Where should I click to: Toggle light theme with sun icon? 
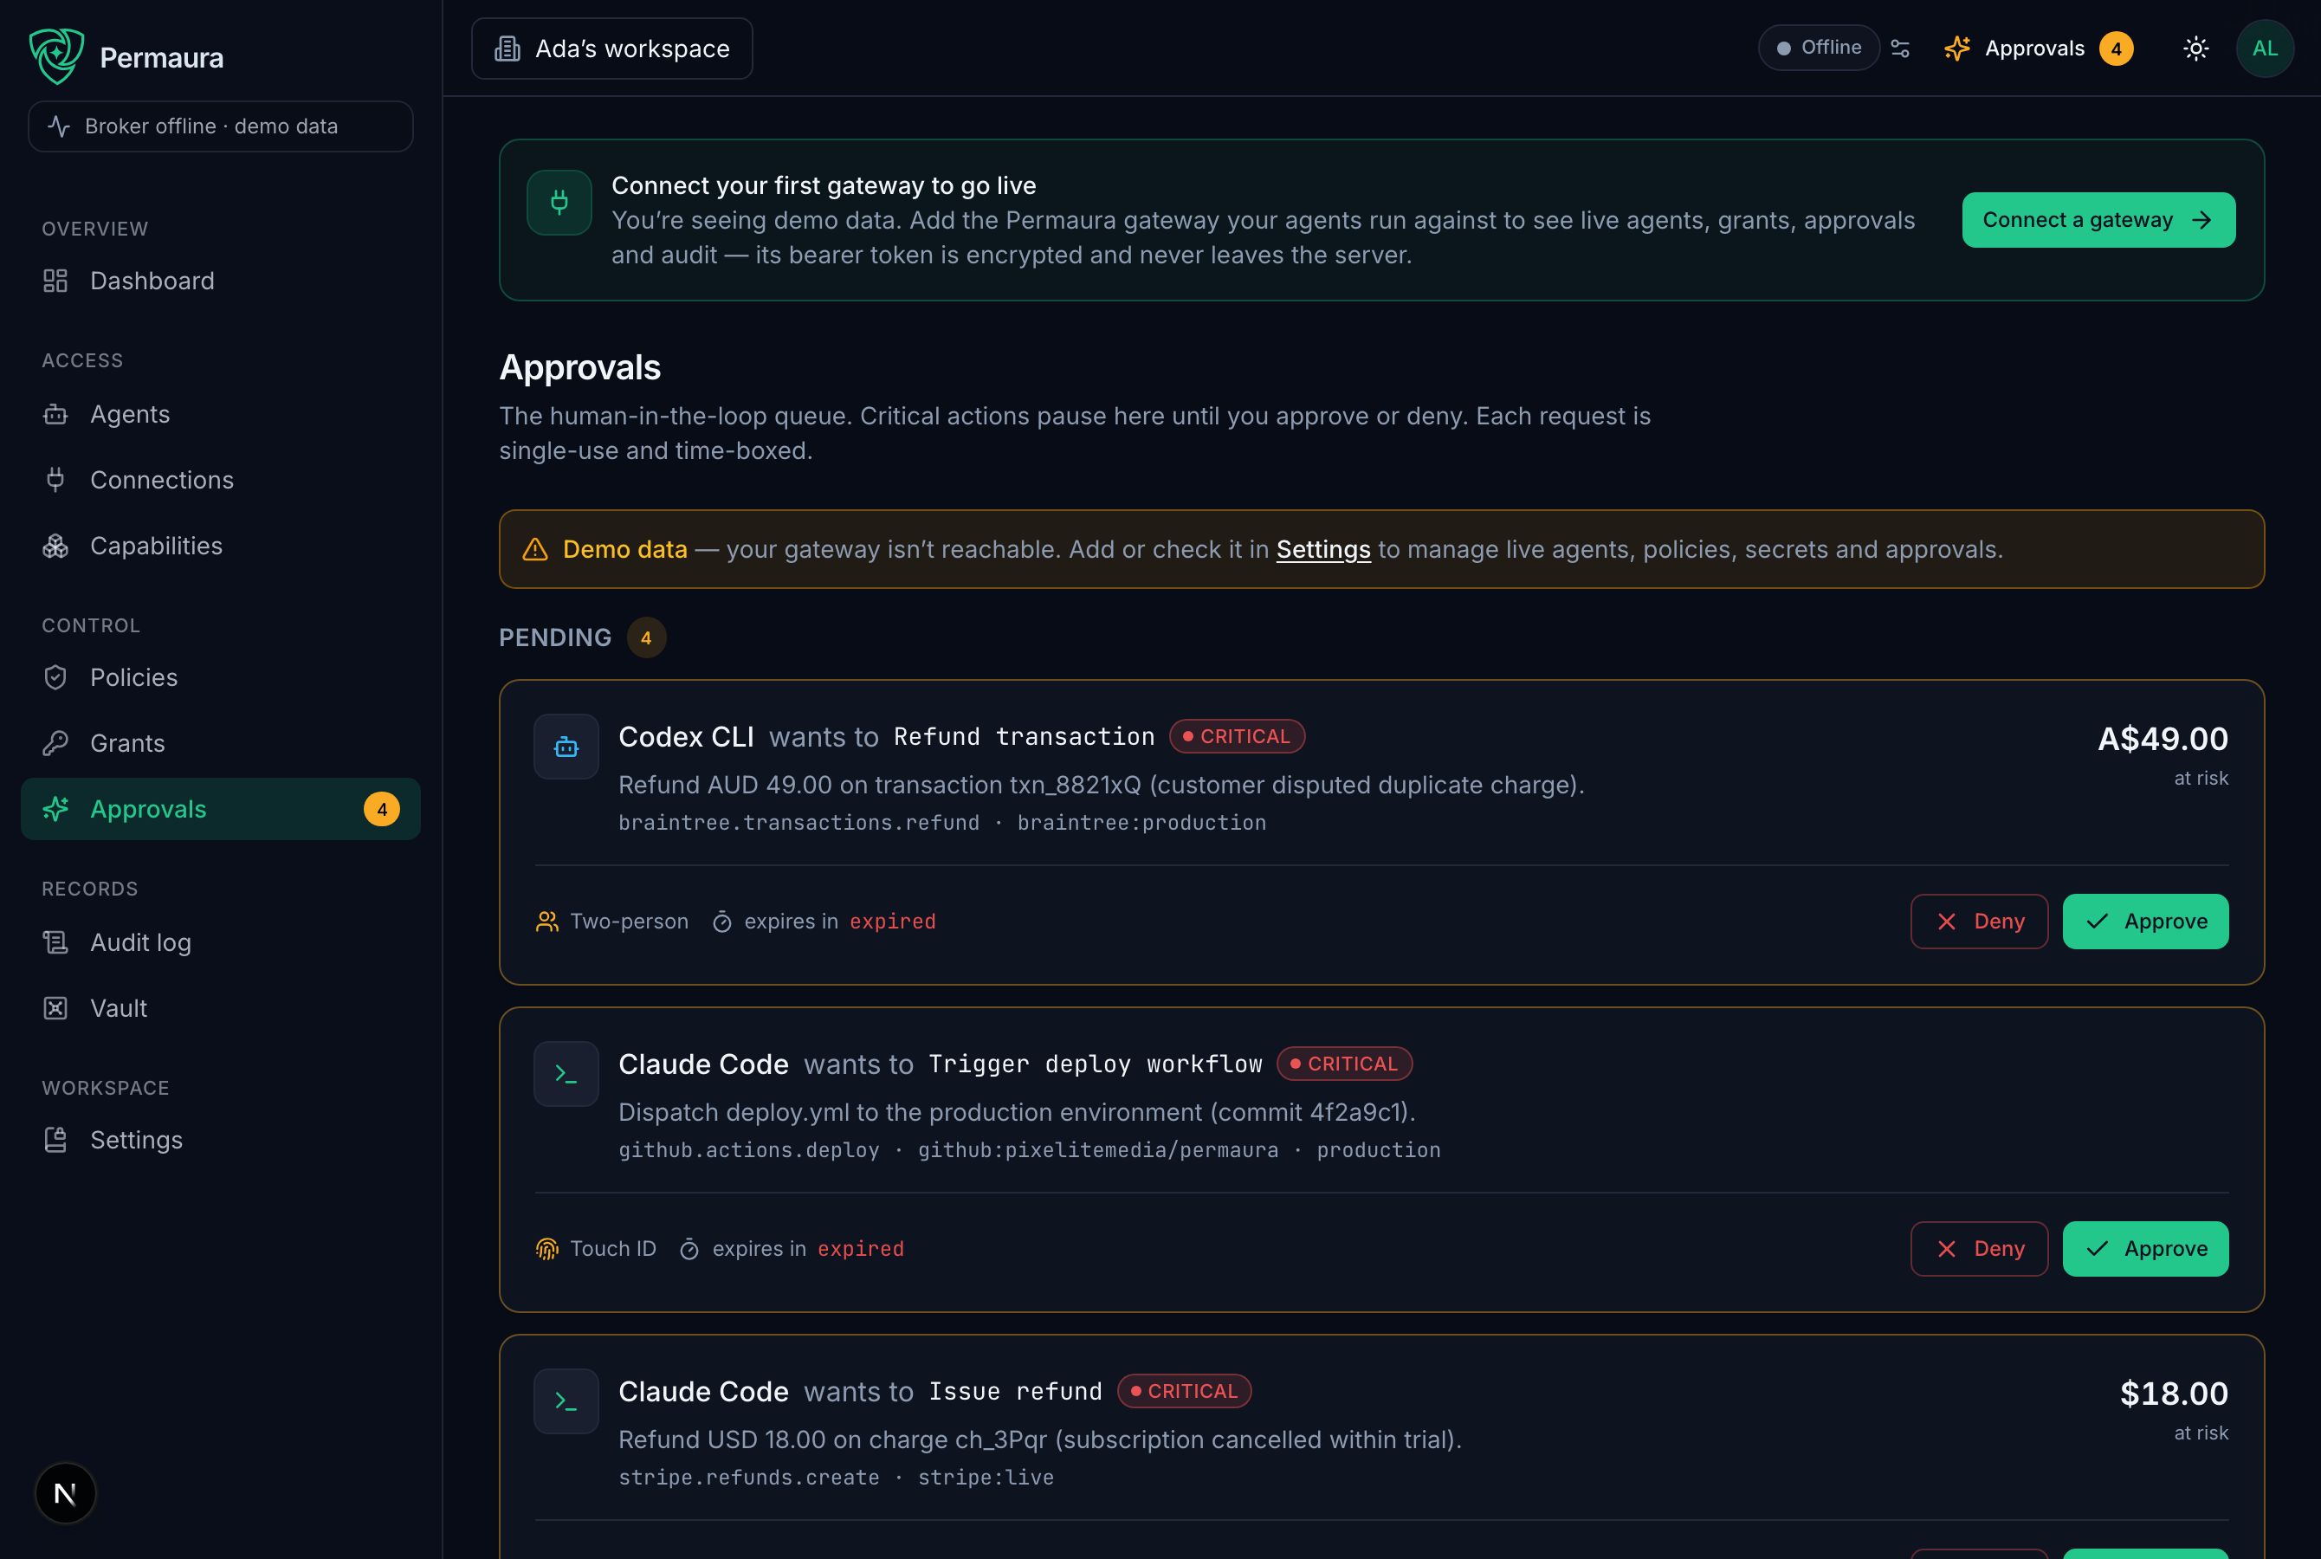[2197, 49]
